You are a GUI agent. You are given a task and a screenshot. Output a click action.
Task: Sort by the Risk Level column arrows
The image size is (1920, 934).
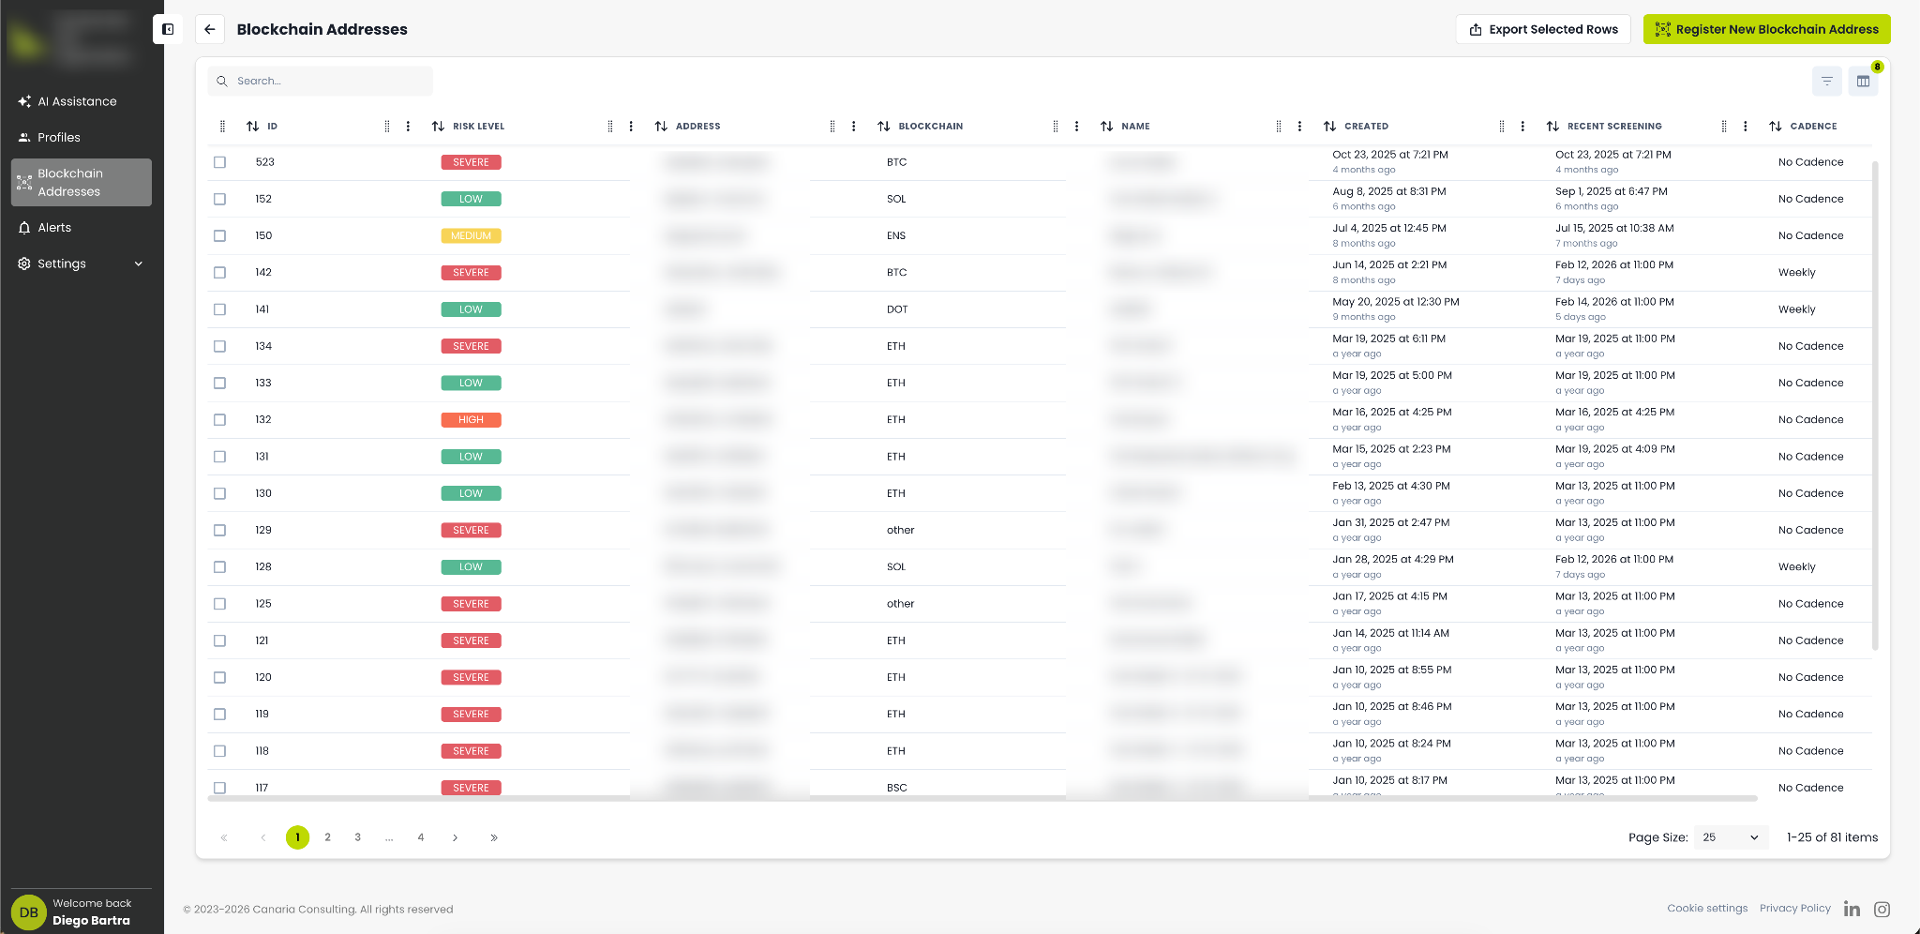point(438,127)
